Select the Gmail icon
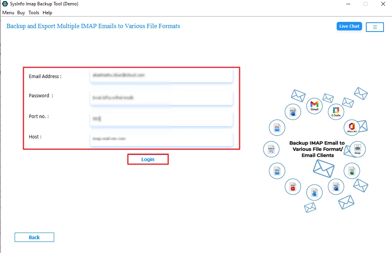Image resolution: width=392 pixels, height=253 pixels. click(x=314, y=106)
